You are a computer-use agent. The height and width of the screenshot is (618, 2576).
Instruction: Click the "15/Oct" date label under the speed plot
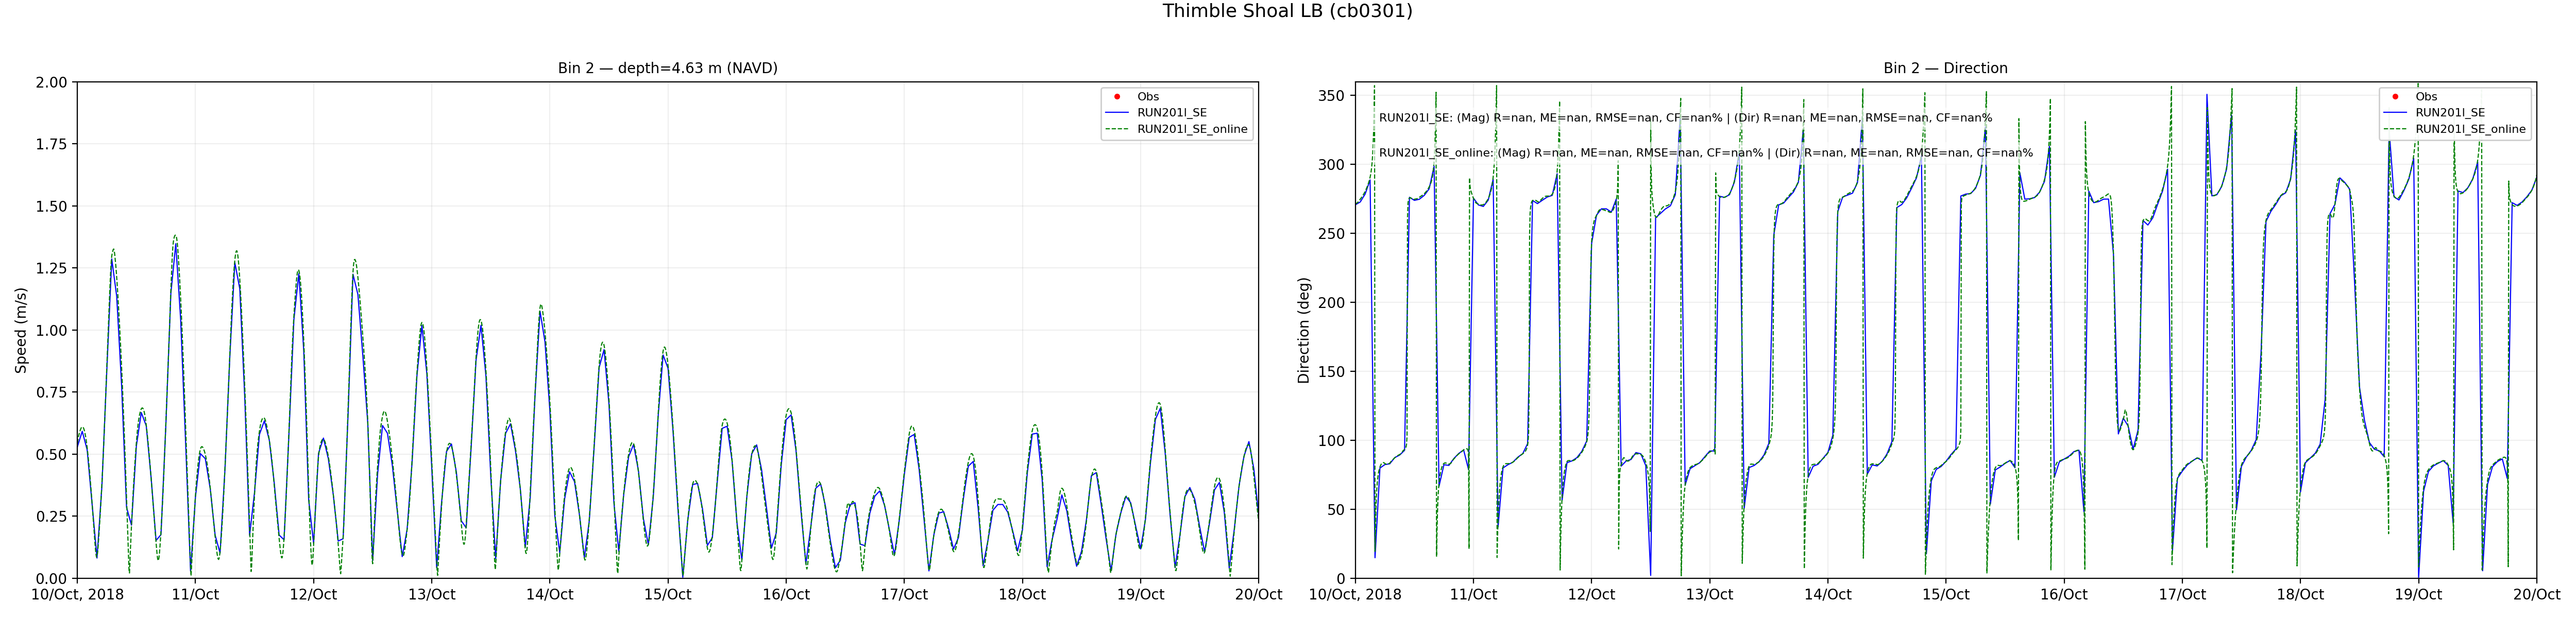[x=667, y=595]
